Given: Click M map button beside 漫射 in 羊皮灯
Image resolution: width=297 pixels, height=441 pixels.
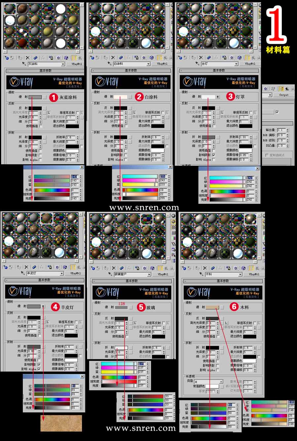Looking at the screenshot, I should pos(43,307).
